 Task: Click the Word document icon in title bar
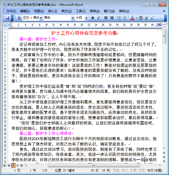5,5
